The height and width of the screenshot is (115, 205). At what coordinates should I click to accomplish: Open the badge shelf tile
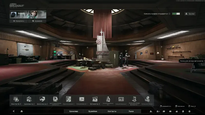click(x=121, y=100)
